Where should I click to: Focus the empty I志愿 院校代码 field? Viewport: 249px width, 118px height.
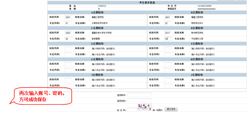(69, 80)
